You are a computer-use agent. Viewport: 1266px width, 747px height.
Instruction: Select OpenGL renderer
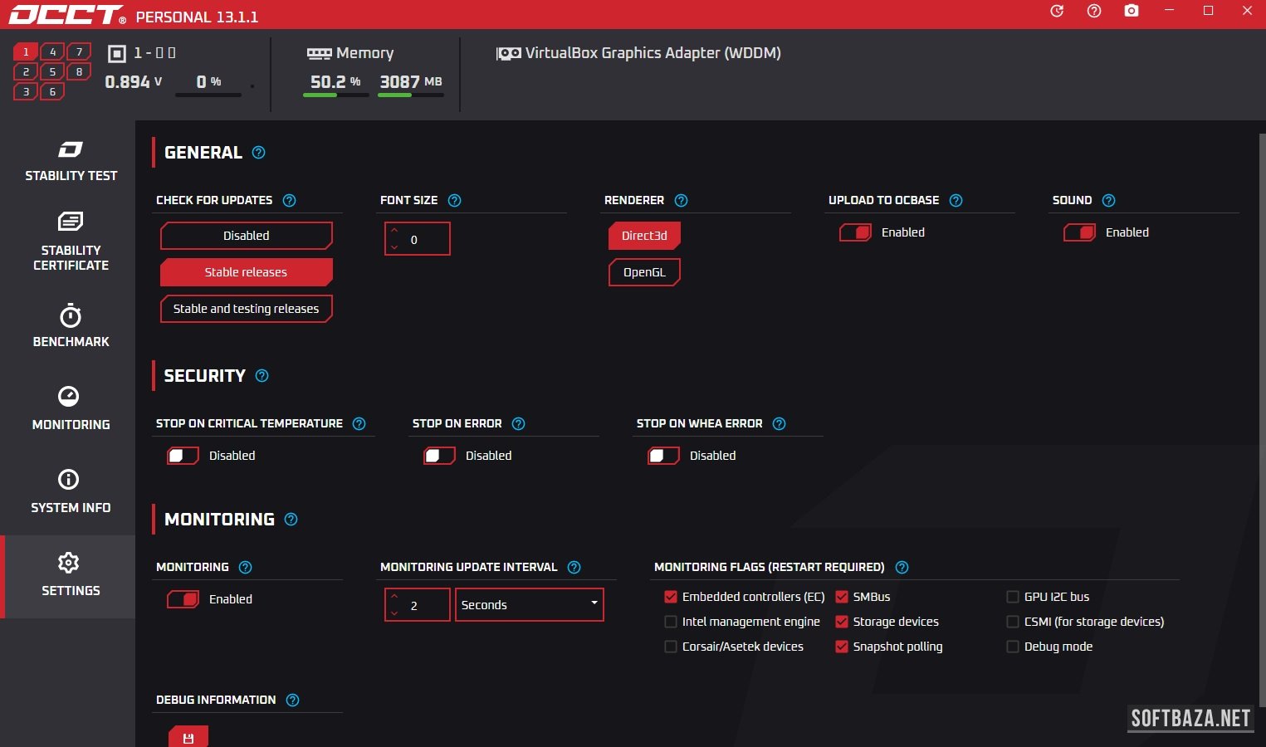644,272
